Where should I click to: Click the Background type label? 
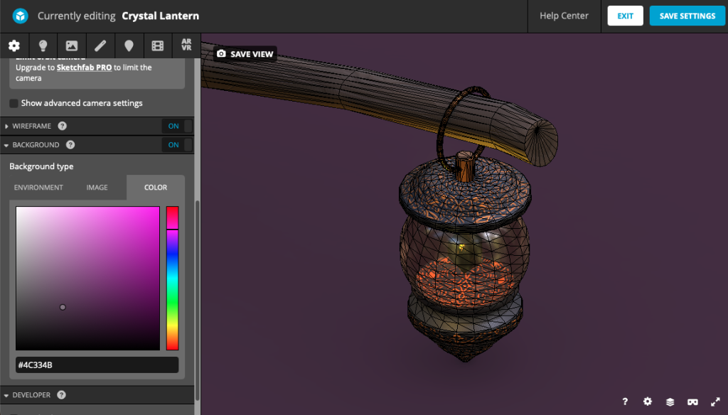[x=41, y=166]
